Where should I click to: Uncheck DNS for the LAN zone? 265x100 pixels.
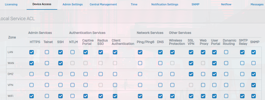pos(160,52)
